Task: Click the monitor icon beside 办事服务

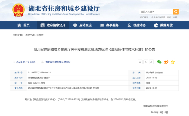Action: (x=102, y=25)
